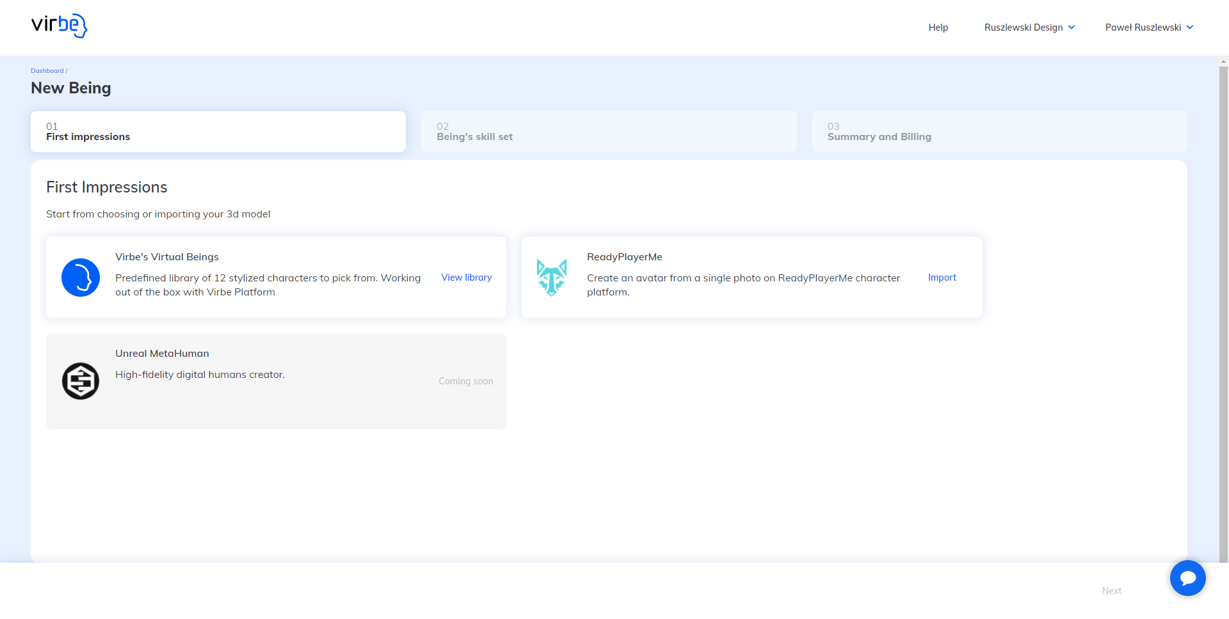The height and width of the screenshot is (619, 1229).
Task: Switch to the 02 Being's skill set step
Action: point(609,132)
